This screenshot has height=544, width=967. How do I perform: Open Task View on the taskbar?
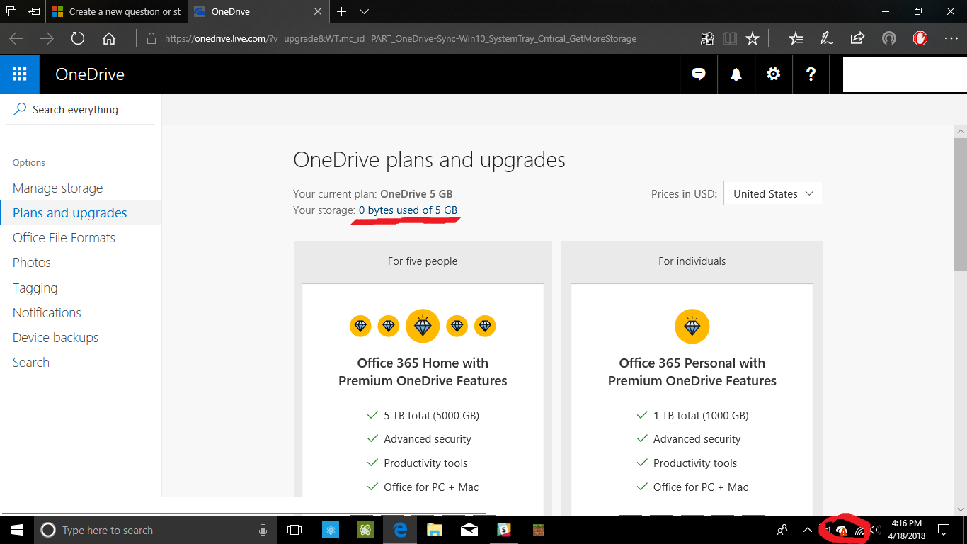click(294, 530)
